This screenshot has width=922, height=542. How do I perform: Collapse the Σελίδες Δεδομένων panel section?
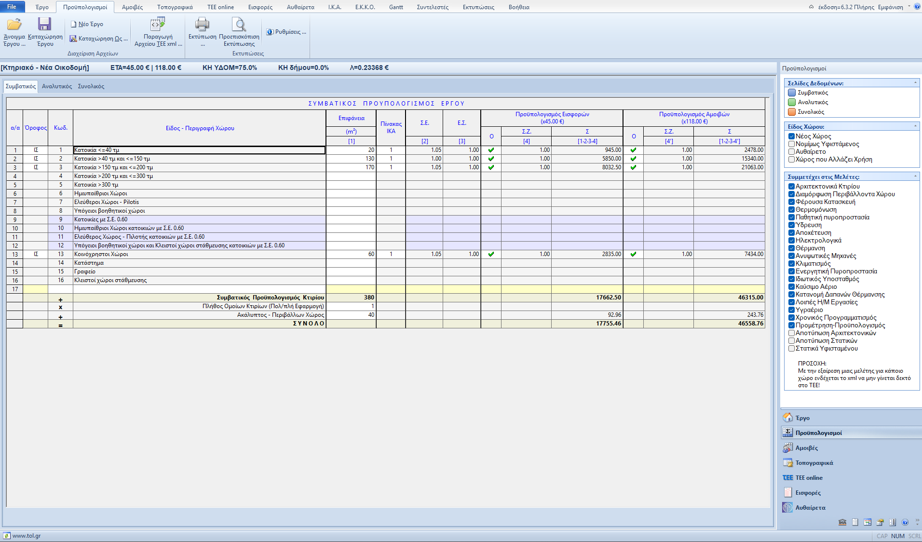[915, 83]
